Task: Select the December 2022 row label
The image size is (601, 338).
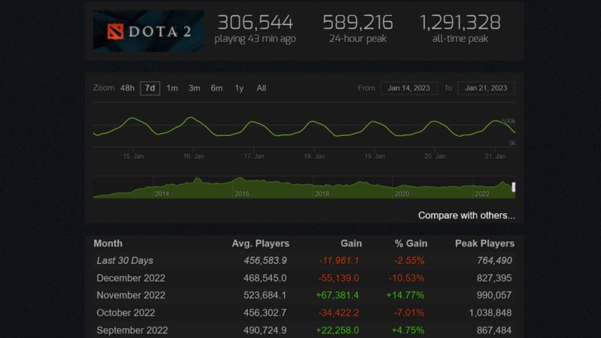Action: 131,278
